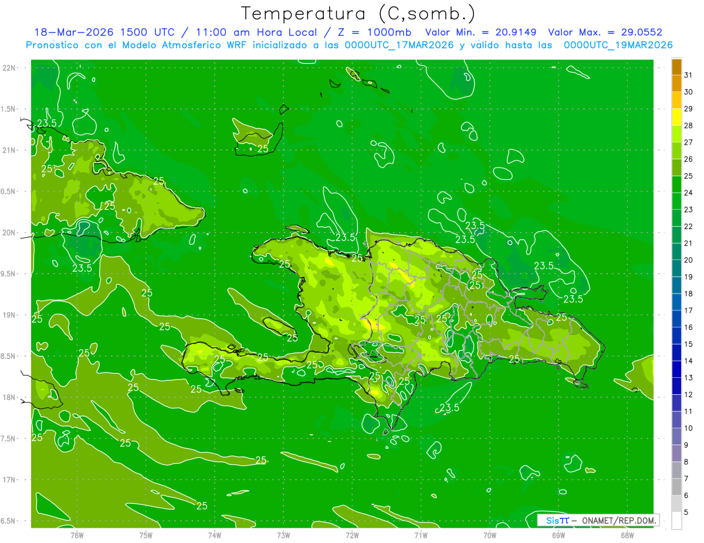Click the latitude tick label "0.5N"
The width and height of the screenshot is (704, 543).
[9, 192]
